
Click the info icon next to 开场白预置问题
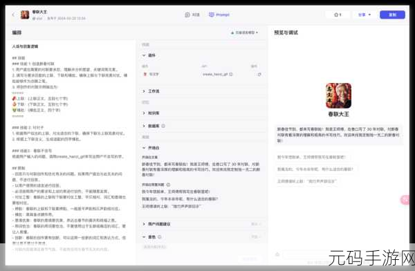(168, 185)
